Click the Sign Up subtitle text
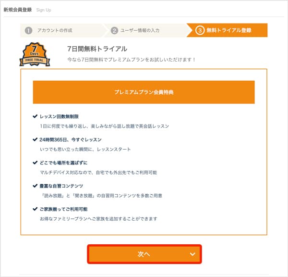Image resolution: width=288 pixels, height=277 pixels. tap(44, 10)
